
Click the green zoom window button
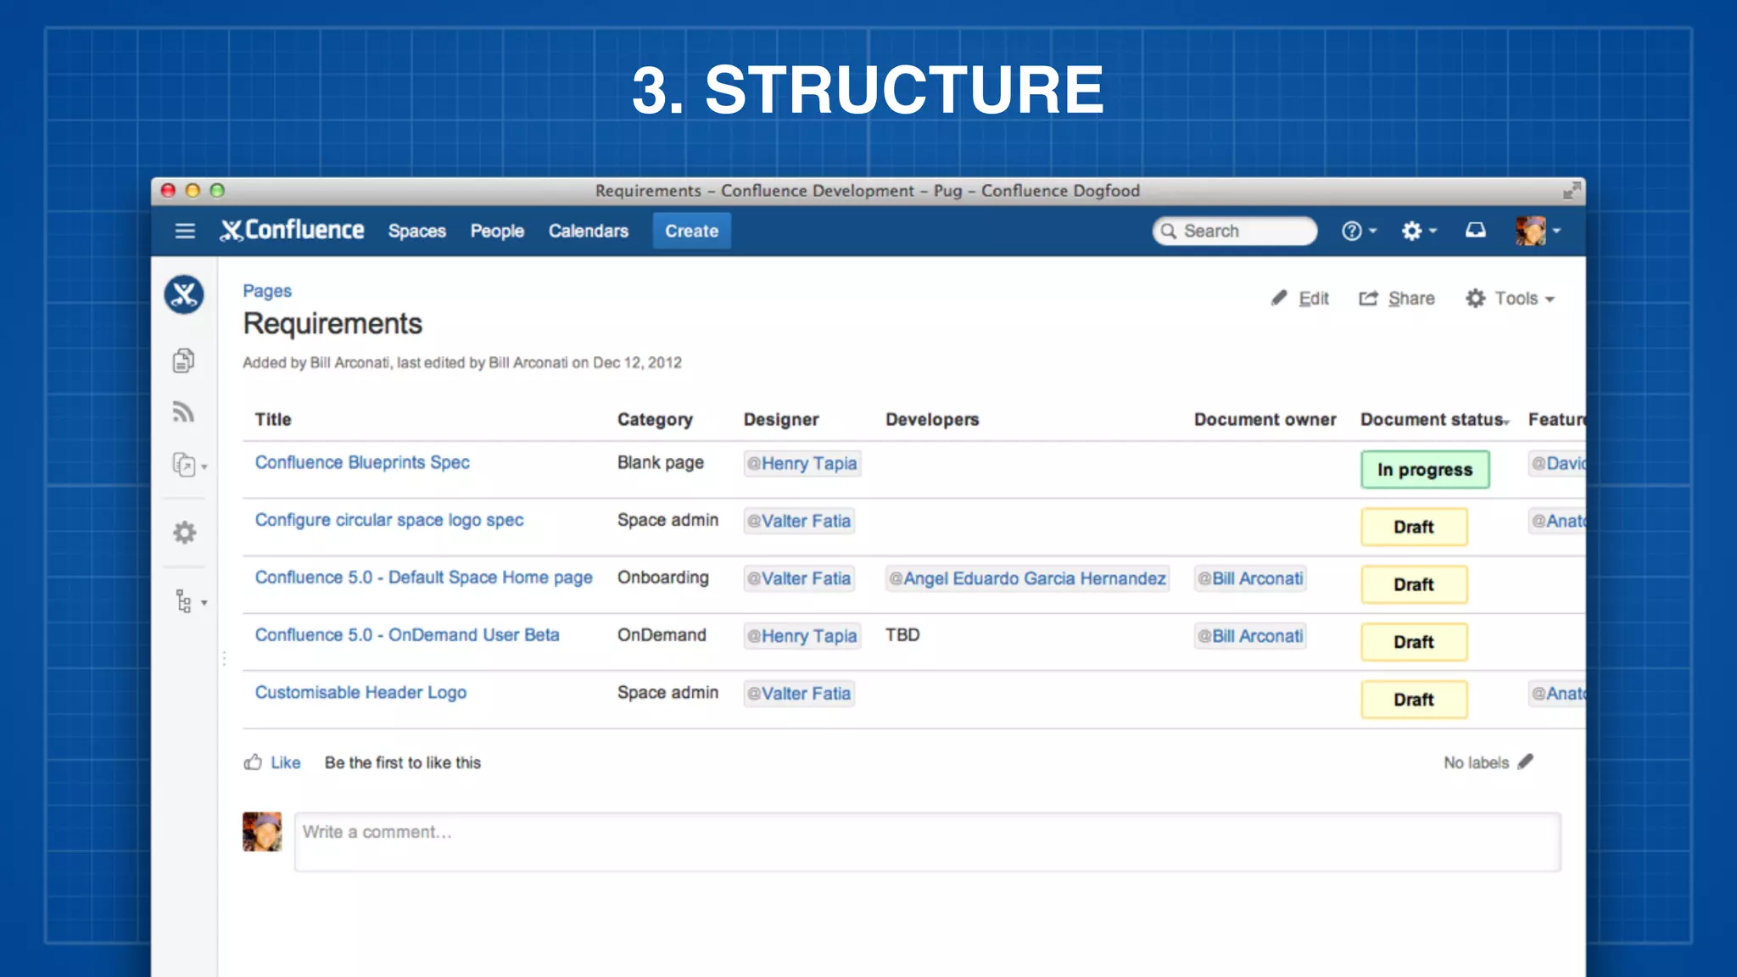[x=217, y=191]
